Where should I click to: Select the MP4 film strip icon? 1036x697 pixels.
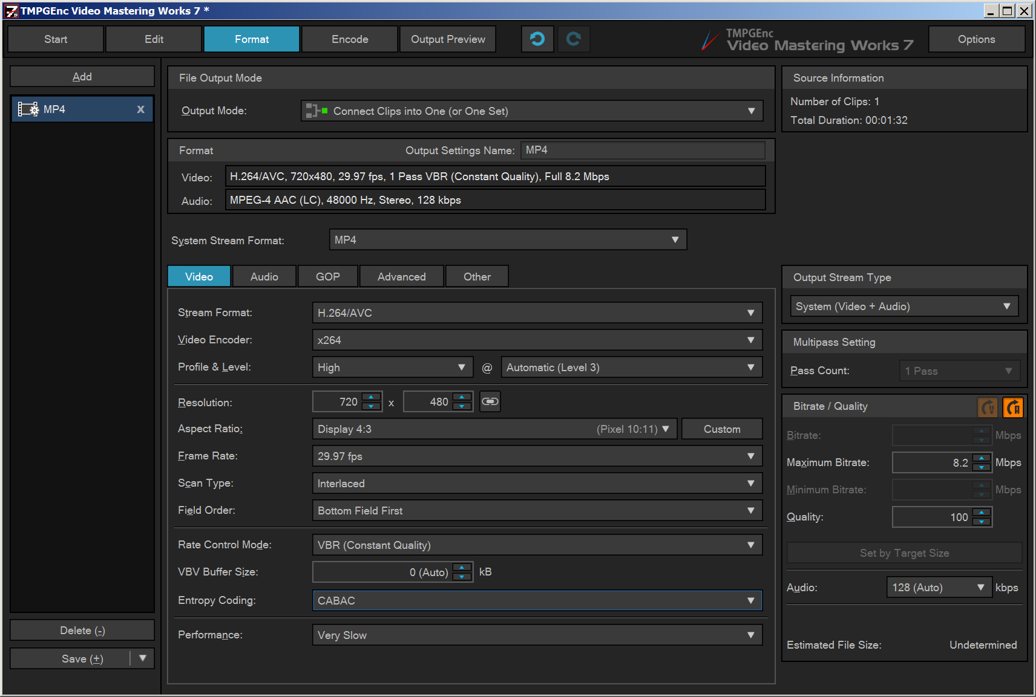tap(28, 109)
